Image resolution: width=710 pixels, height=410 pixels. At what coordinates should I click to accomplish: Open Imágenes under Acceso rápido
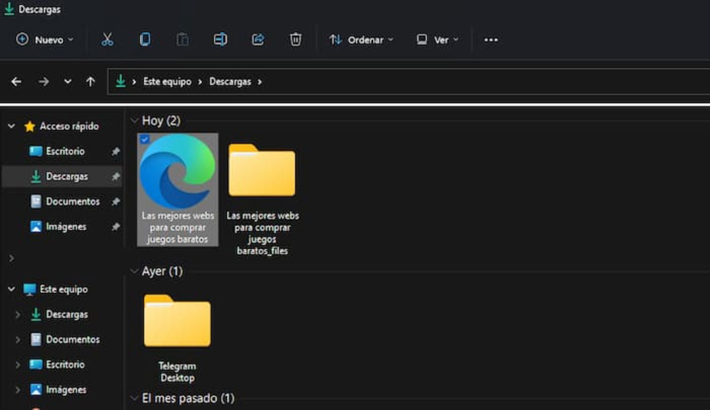pos(66,227)
